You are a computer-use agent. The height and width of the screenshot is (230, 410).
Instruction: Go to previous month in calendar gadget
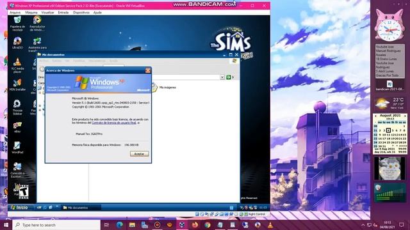[x=376, y=116]
